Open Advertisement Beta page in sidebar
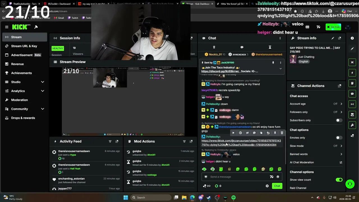359x202 pixels. (25, 55)
